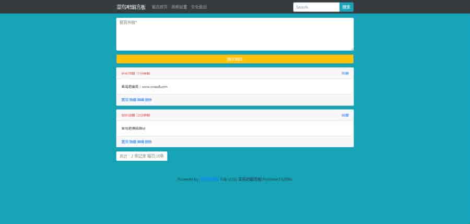Click the record count pagination box

coord(142,156)
